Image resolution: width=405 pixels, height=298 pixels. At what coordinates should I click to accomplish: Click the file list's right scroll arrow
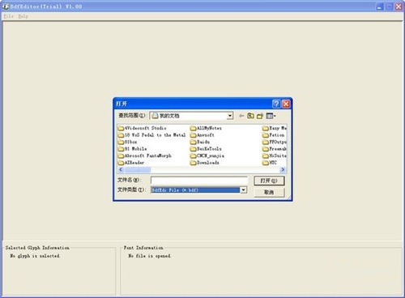[x=283, y=169]
